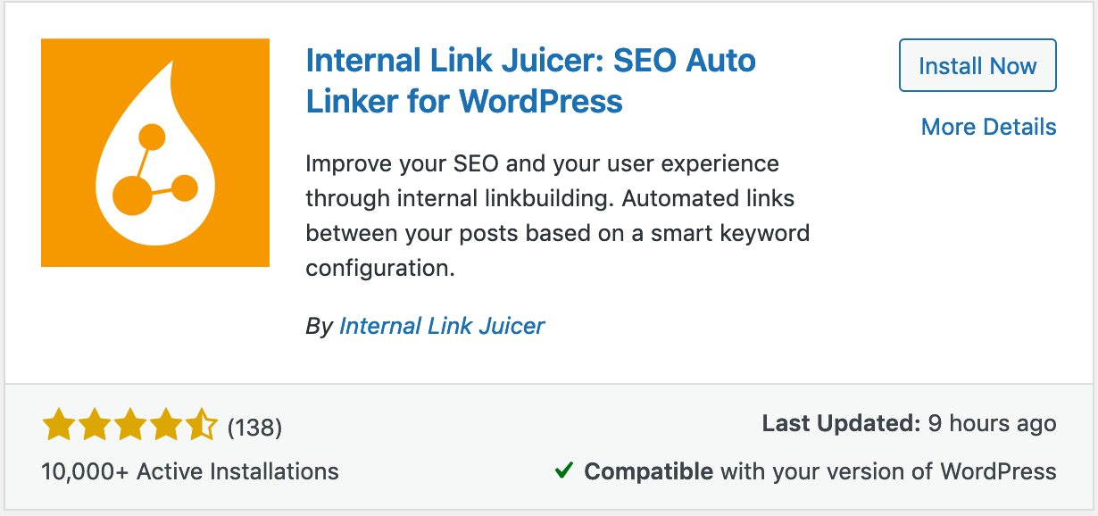The width and height of the screenshot is (1098, 516).
Task: Click the large circle node in the droplet logo
Action: [133, 196]
